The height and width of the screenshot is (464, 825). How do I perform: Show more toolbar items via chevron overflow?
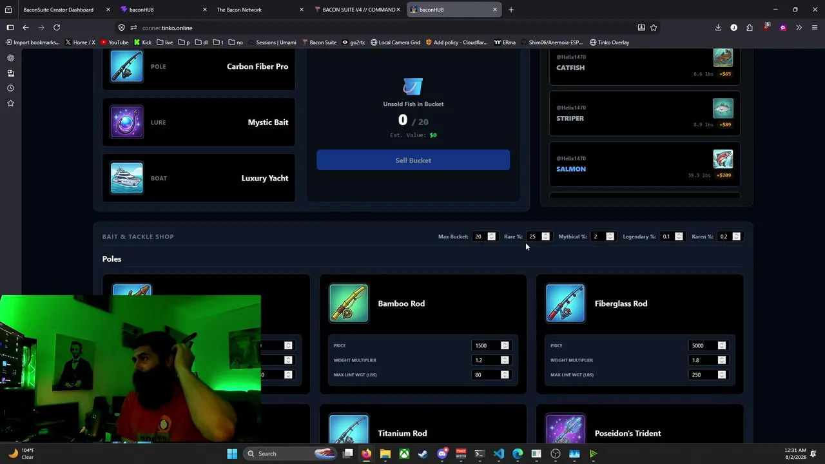[x=799, y=28]
